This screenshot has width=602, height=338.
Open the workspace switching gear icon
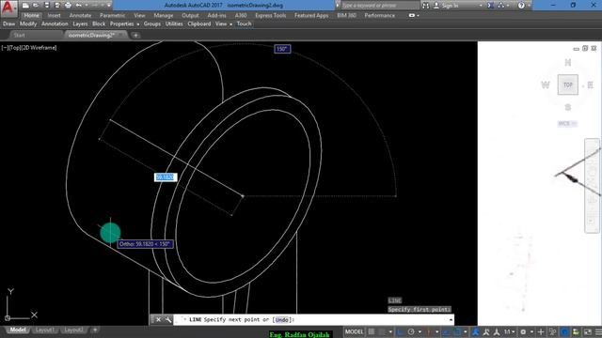(x=523, y=331)
